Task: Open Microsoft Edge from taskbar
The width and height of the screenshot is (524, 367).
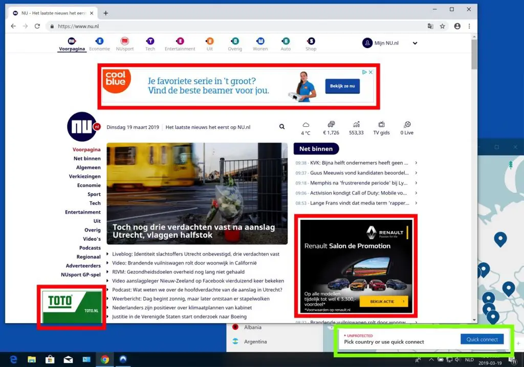Action: [x=13, y=359]
